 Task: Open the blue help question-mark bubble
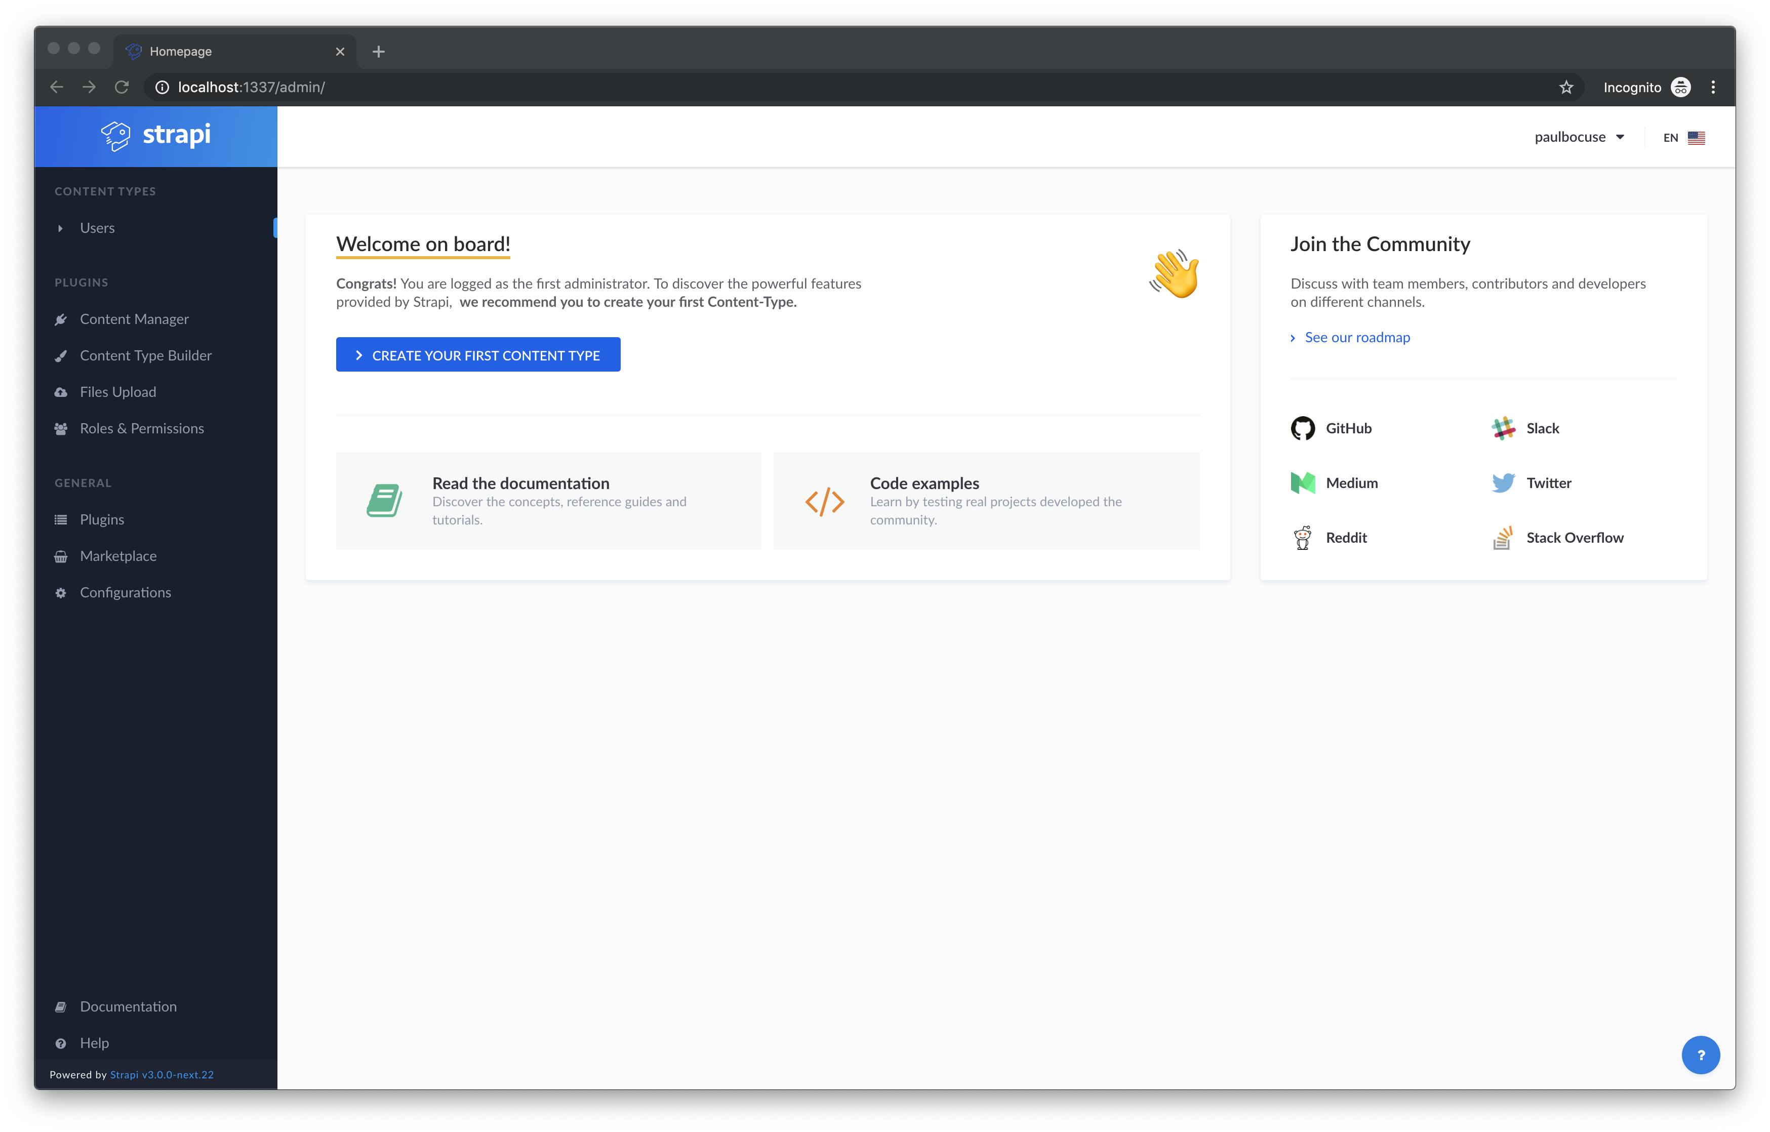pos(1700,1055)
